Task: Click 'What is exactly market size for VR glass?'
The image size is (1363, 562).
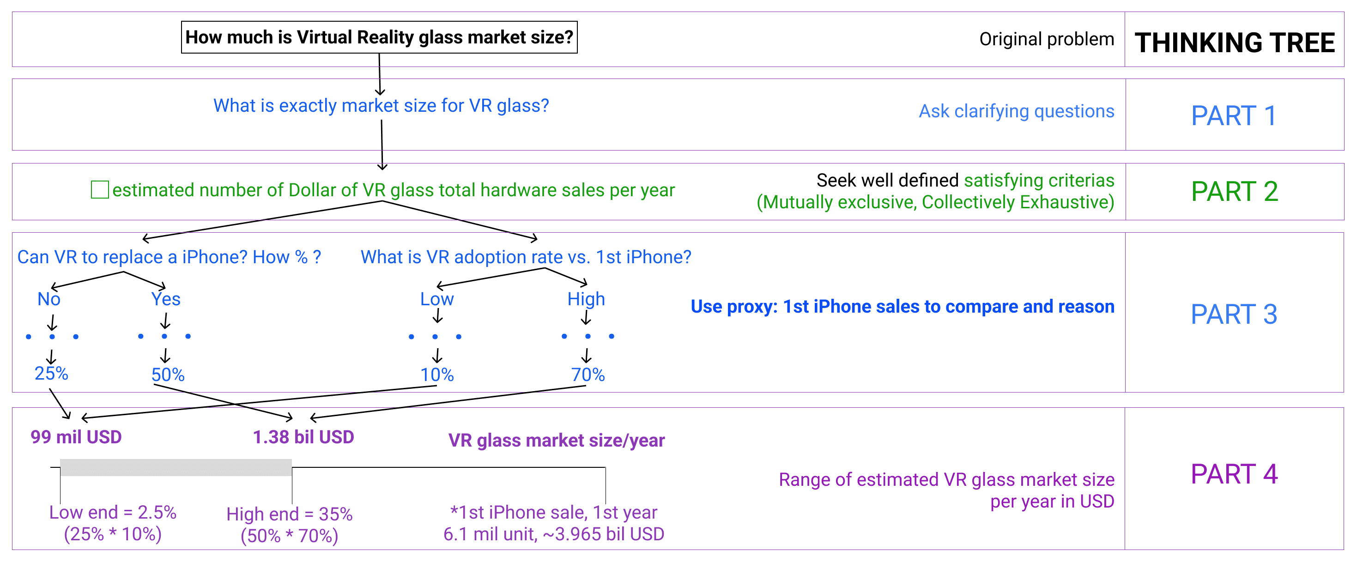Action: pos(381,105)
